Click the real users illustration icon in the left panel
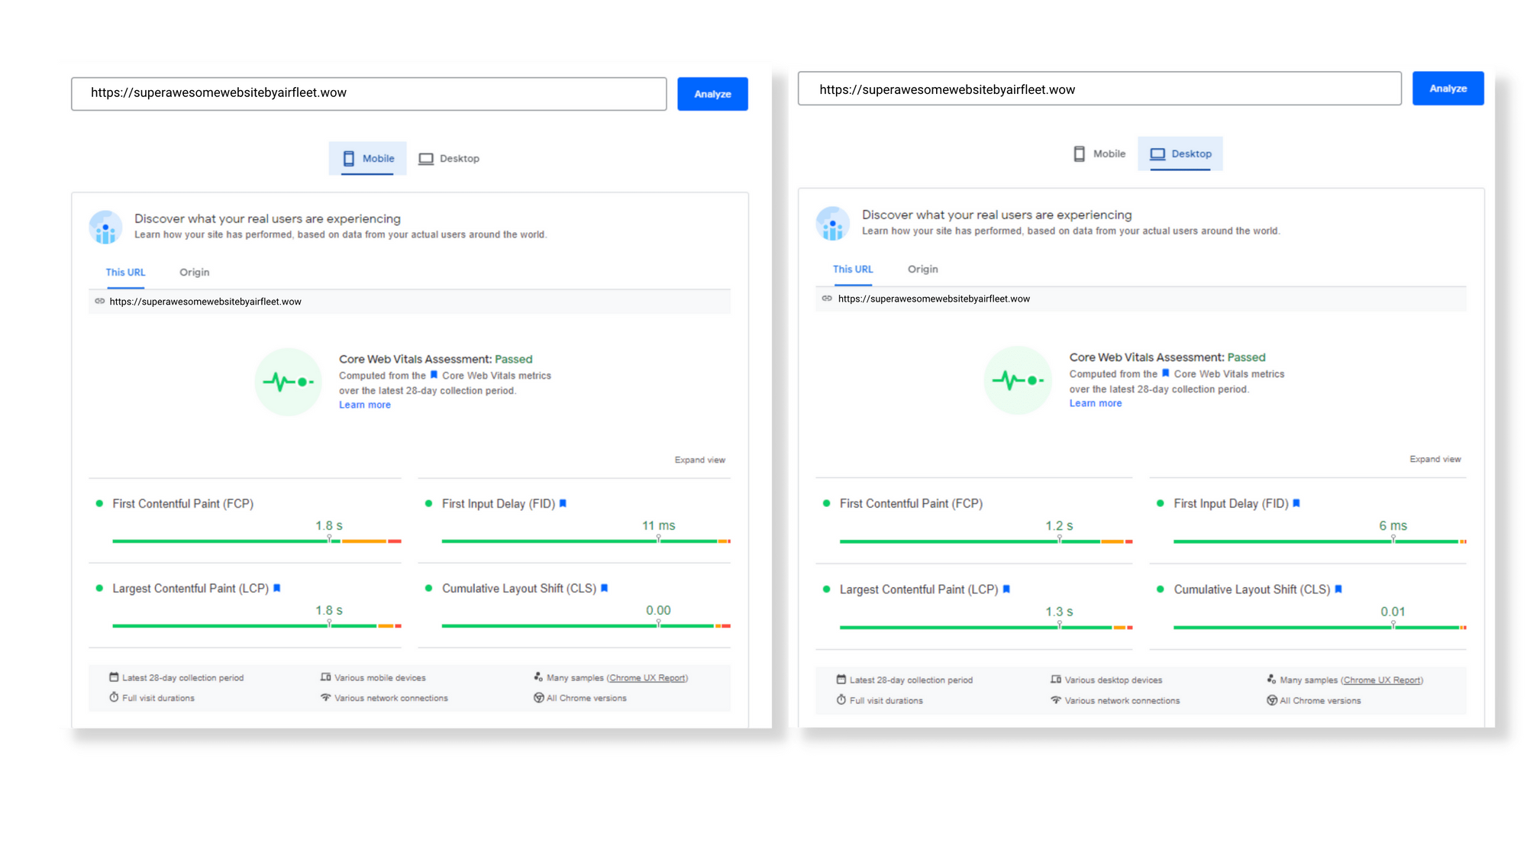1527x859 pixels. [105, 228]
